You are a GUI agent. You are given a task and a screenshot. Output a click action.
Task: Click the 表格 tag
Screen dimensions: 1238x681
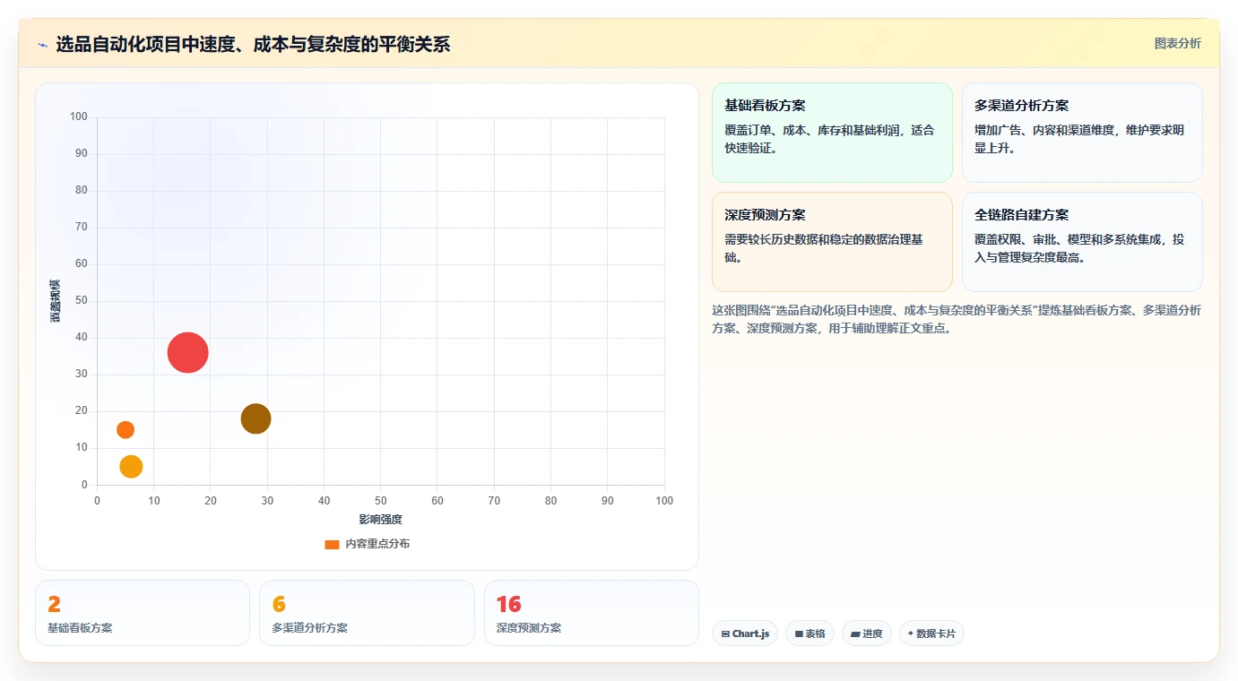pos(809,634)
